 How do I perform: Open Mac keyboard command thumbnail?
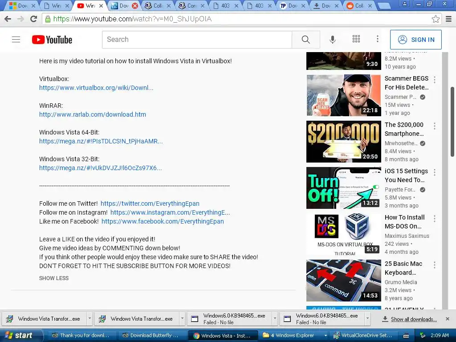tap(343, 281)
